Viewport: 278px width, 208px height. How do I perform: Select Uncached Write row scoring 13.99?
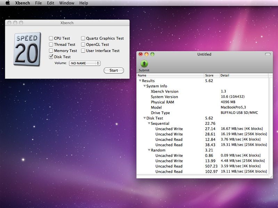(203, 161)
